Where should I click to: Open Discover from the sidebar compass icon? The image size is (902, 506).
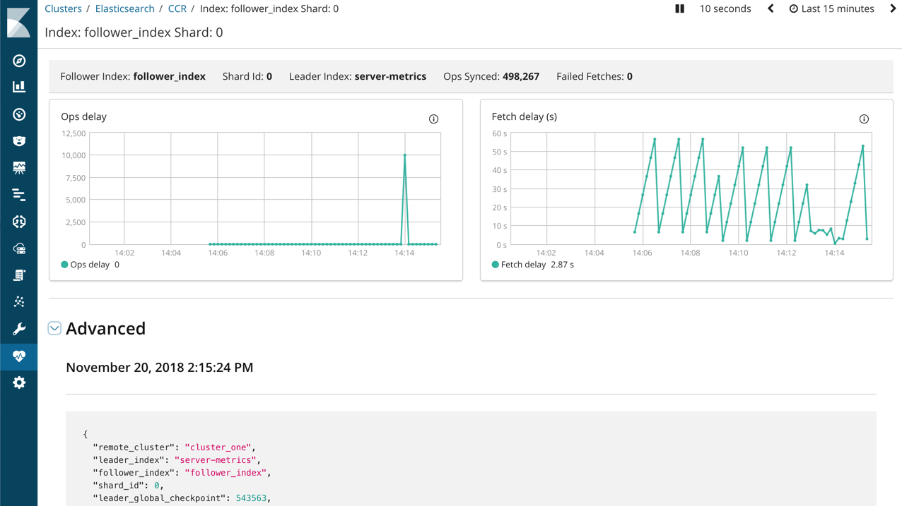tap(19, 61)
